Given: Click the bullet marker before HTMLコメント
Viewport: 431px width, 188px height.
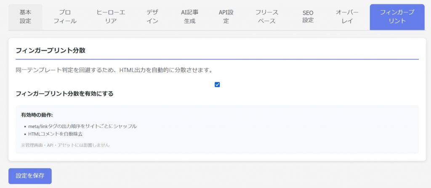Looking at the screenshot, I should (25, 134).
